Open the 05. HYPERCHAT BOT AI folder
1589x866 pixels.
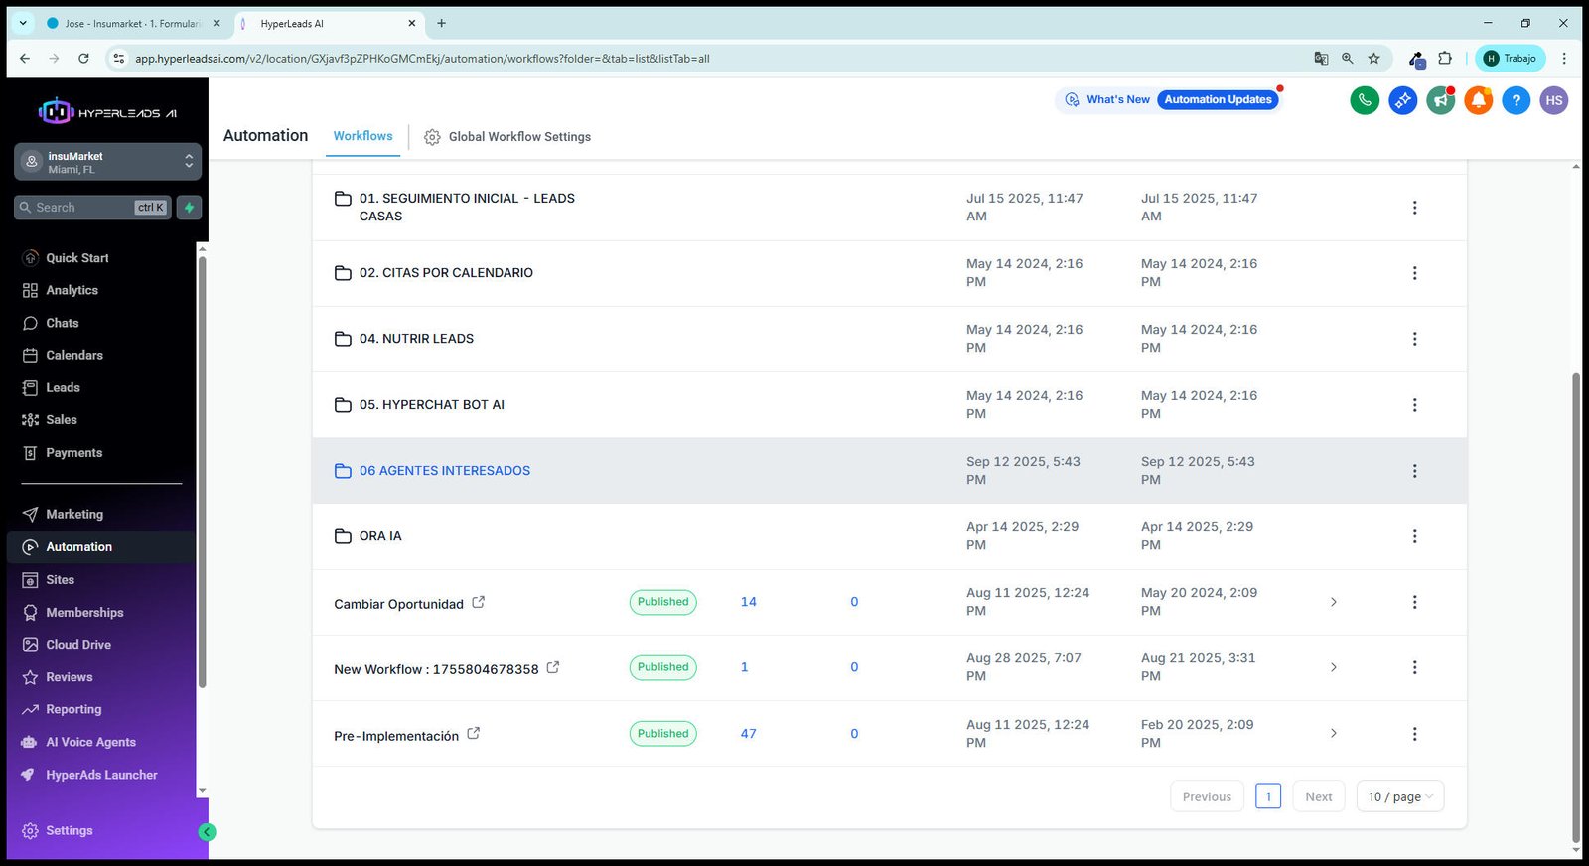tap(432, 405)
